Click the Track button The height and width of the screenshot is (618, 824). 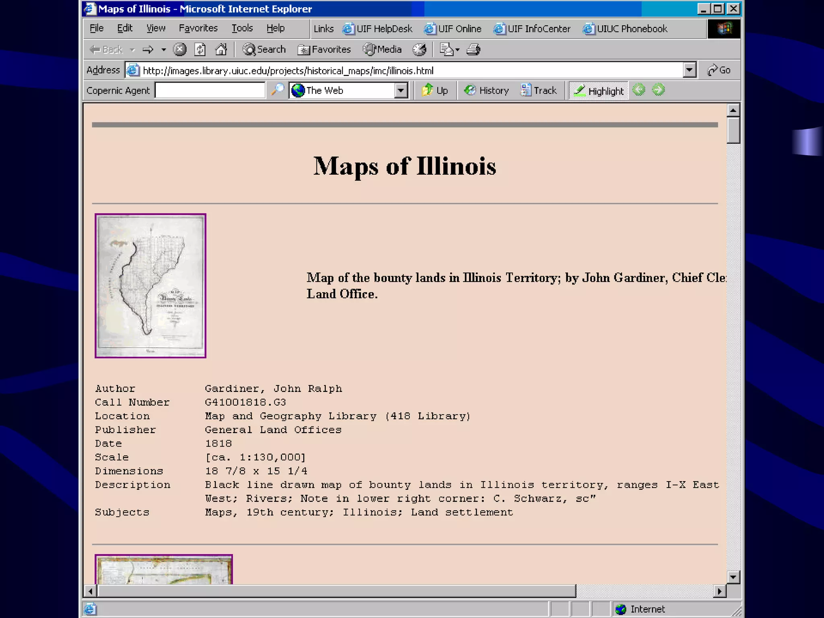pos(539,91)
